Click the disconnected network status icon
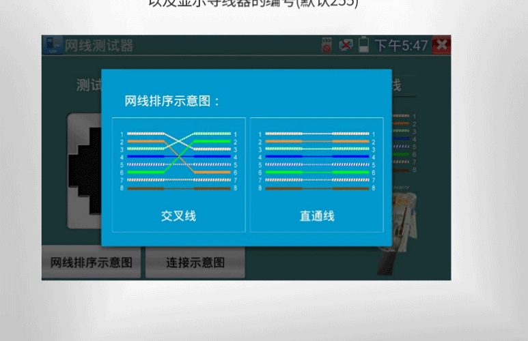The height and width of the screenshot is (341, 528). tap(346, 46)
